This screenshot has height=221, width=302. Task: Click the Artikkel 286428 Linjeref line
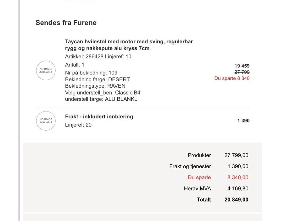tap(98, 57)
